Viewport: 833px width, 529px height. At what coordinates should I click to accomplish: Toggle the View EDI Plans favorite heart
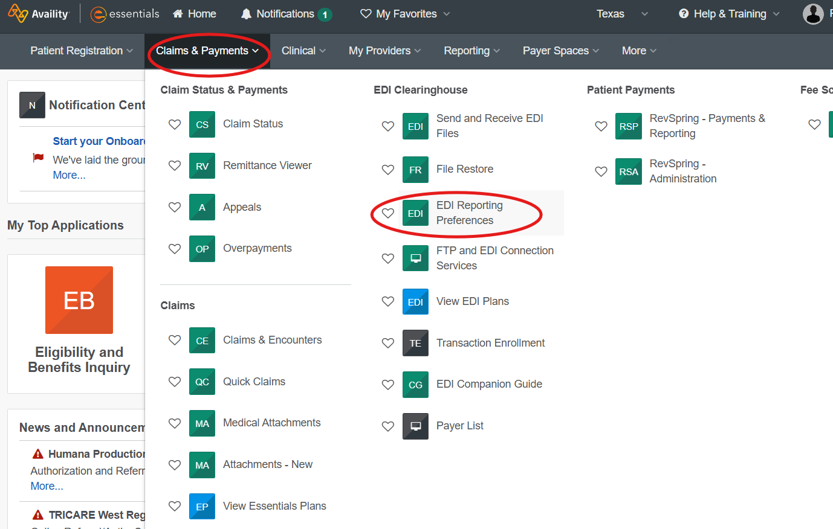click(388, 301)
